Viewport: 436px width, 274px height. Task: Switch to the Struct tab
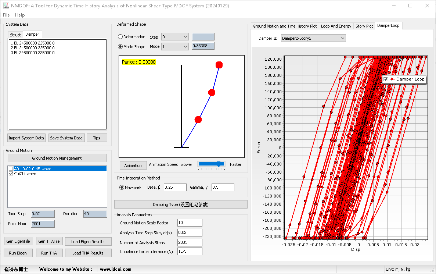[x=15, y=35]
